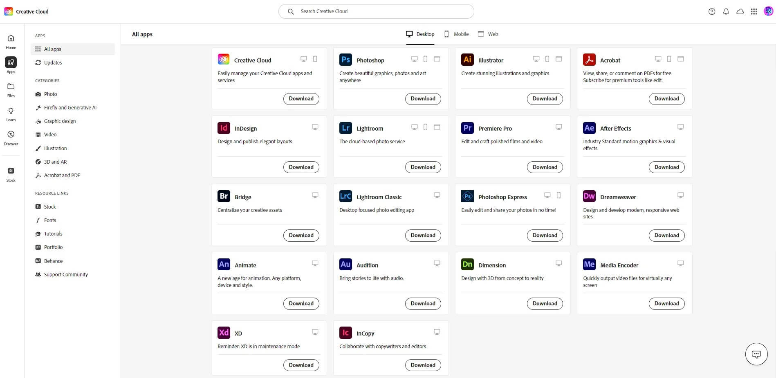
Task: Switch to the Web tab
Action: pyautogui.click(x=488, y=34)
